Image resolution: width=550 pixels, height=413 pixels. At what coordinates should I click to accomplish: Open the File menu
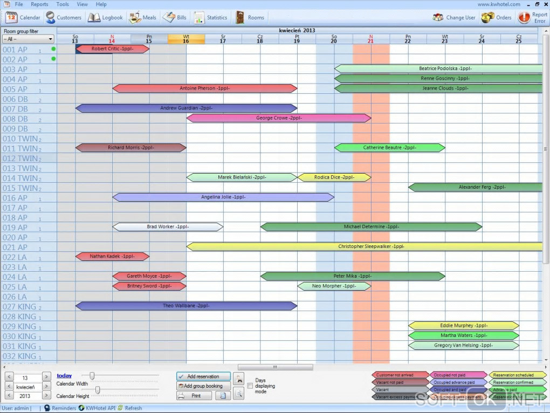pyautogui.click(x=19, y=4)
